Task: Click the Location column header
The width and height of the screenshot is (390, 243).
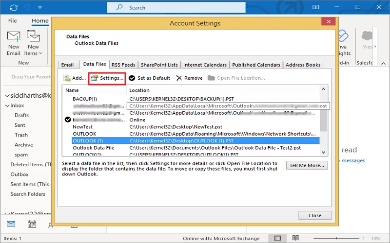Action: click(223, 90)
